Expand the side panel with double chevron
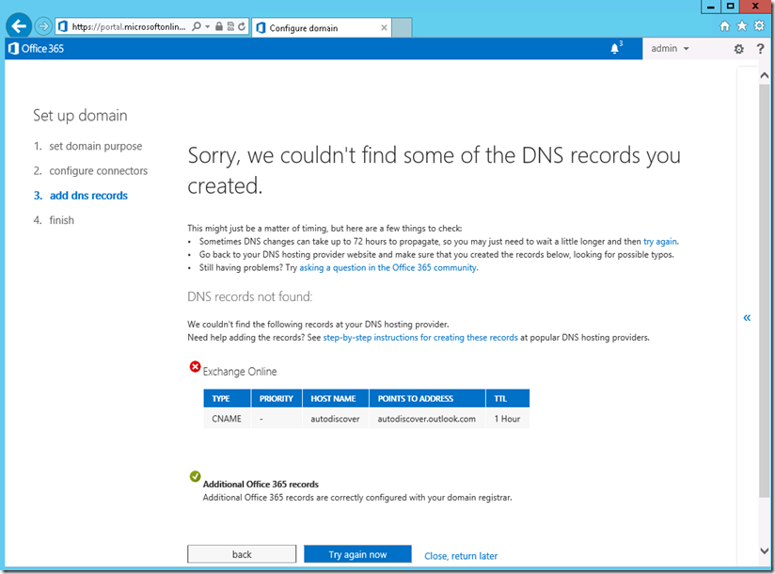 point(747,317)
